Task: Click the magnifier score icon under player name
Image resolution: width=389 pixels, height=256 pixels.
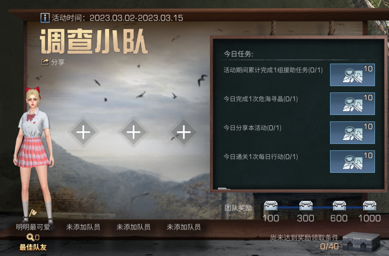Action: tap(30, 237)
